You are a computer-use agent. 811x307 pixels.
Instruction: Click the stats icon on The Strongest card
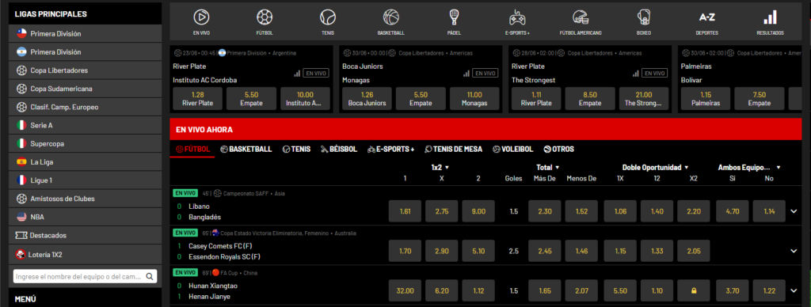636,74
